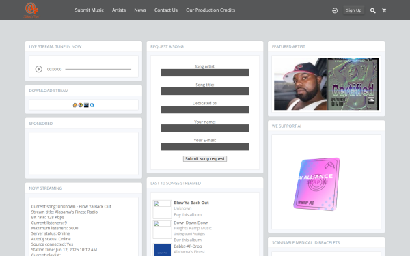
Task: Click Stream title: Alabama's Finest Radio line
Action: (x=64, y=212)
